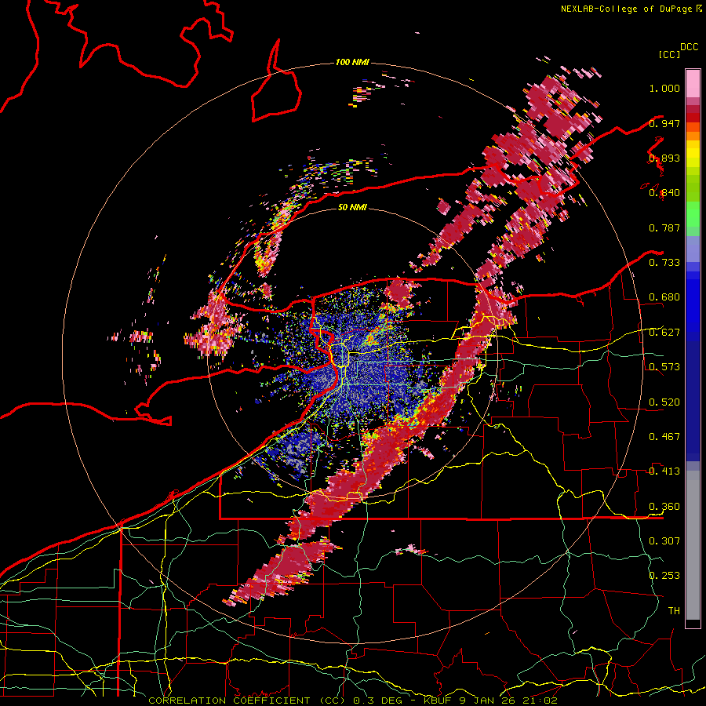Click the 0.787 scale value
The height and width of the screenshot is (706, 706).
(x=664, y=227)
